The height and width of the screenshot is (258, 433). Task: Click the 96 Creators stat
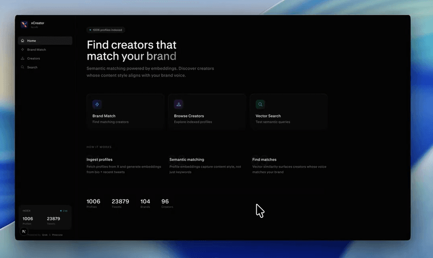coord(167,203)
